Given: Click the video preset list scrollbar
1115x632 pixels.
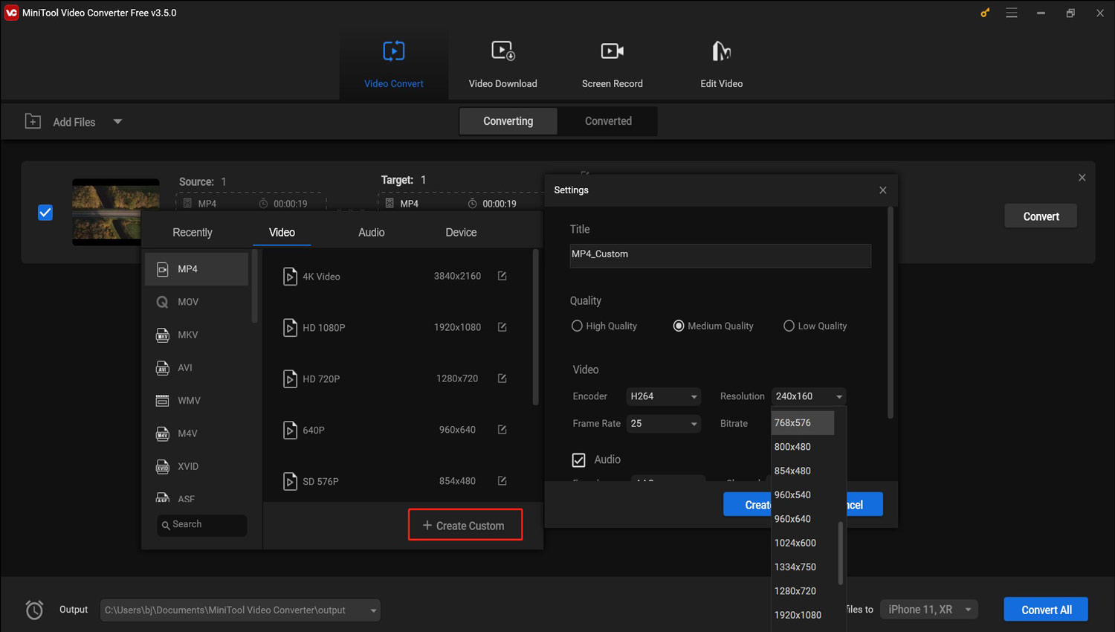Looking at the screenshot, I should [x=535, y=327].
